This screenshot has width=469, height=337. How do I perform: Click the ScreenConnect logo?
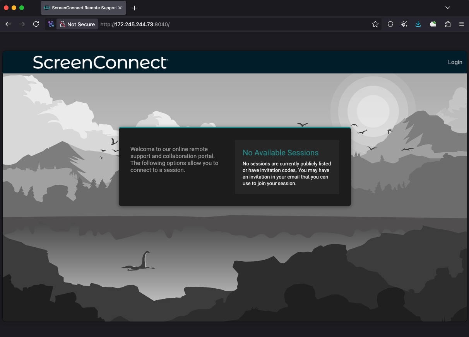pyautogui.click(x=100, y=62)
